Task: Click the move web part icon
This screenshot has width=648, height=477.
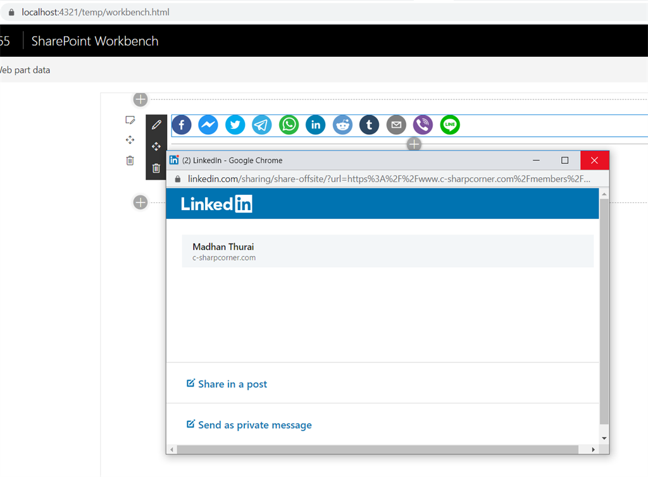Action: [156, 146]
